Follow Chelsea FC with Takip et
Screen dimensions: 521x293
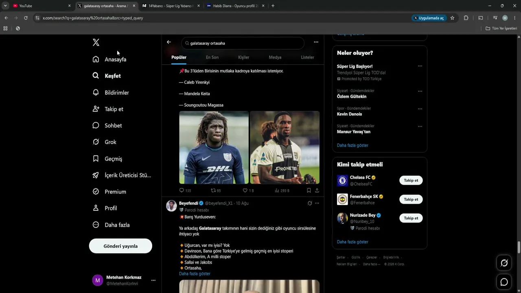pos(411,180)
